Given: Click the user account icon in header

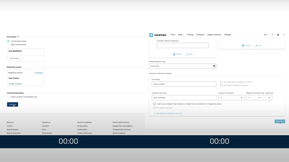Looking at the screenshot, I should tap(278, 35).
